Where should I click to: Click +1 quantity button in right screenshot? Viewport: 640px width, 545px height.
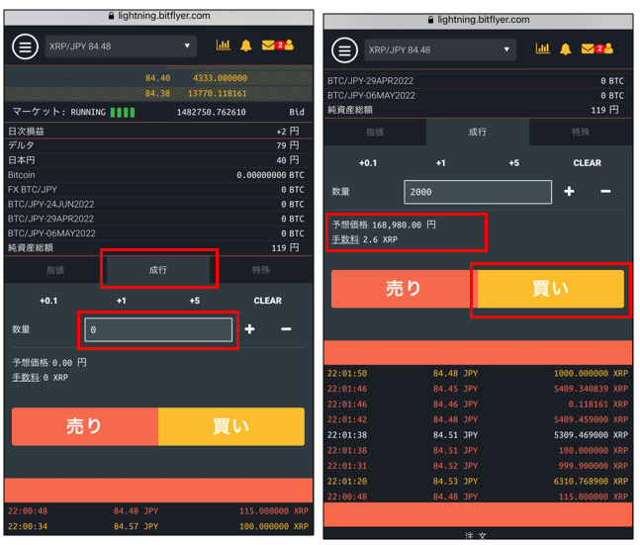coord(441,163)
